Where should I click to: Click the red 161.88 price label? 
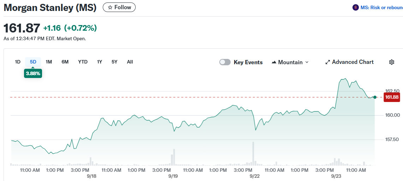tap(392, 97)
